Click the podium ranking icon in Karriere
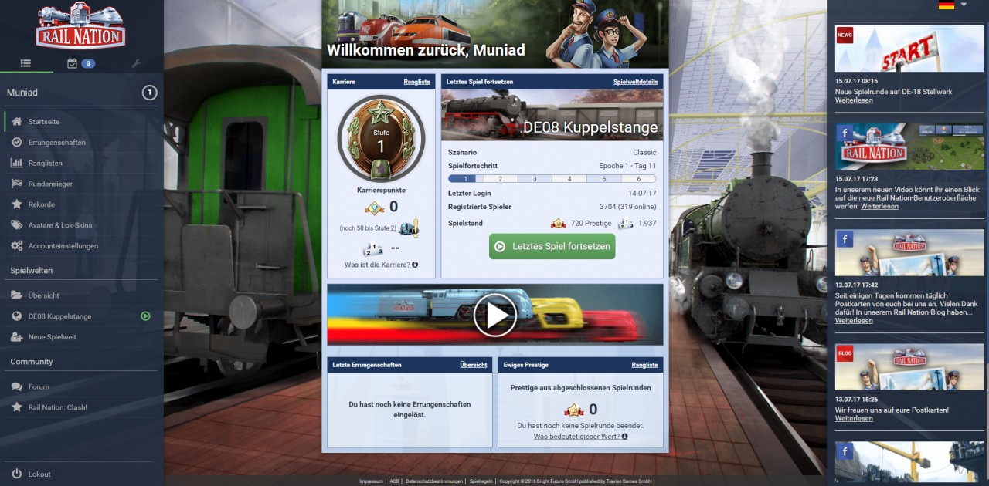 373,249
